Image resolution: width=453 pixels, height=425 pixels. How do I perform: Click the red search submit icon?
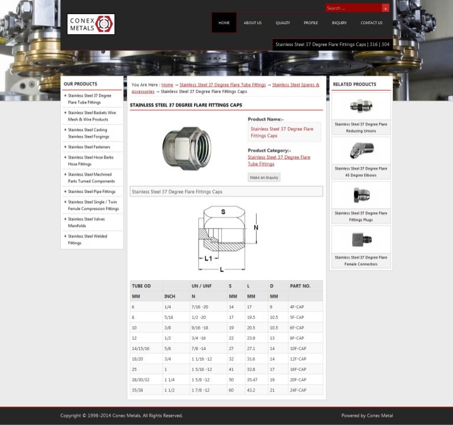click(x=385, y=8)
